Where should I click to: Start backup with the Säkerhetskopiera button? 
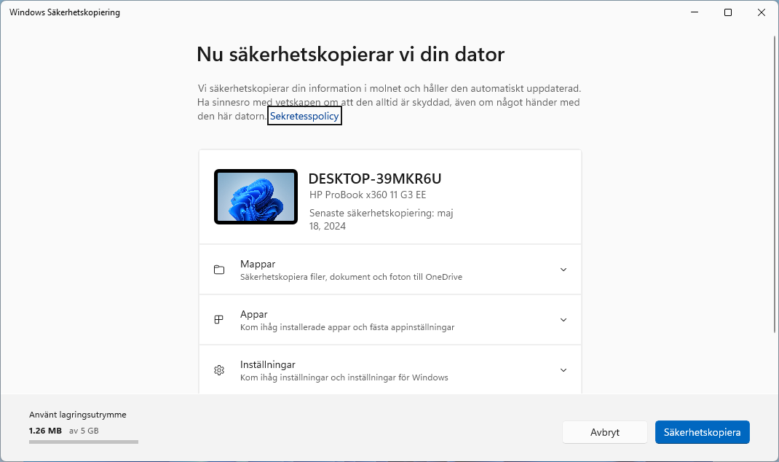(702, 431)
